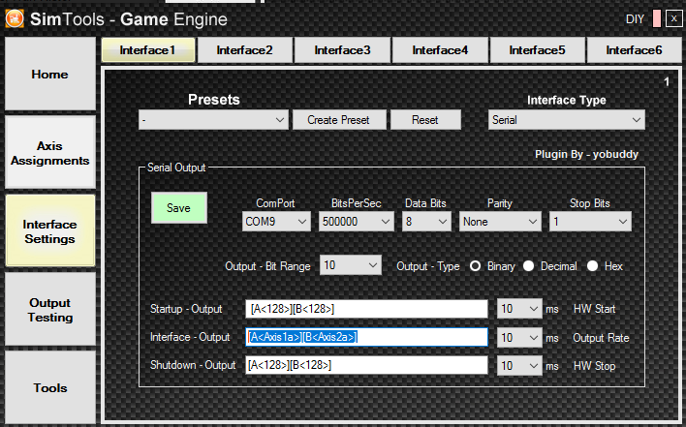Select the Binary output type
686x427 pixels.
(x=476, y=266)
